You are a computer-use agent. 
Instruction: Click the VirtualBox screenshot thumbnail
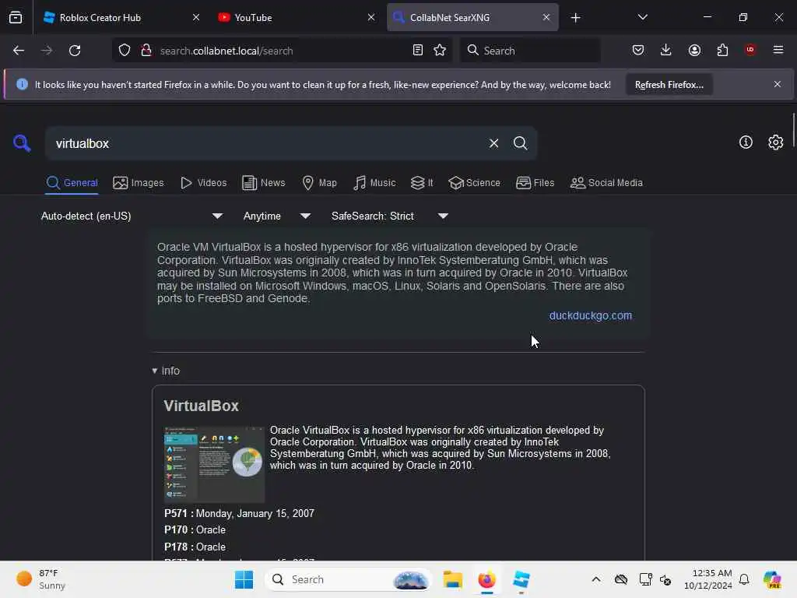(214, 464)
